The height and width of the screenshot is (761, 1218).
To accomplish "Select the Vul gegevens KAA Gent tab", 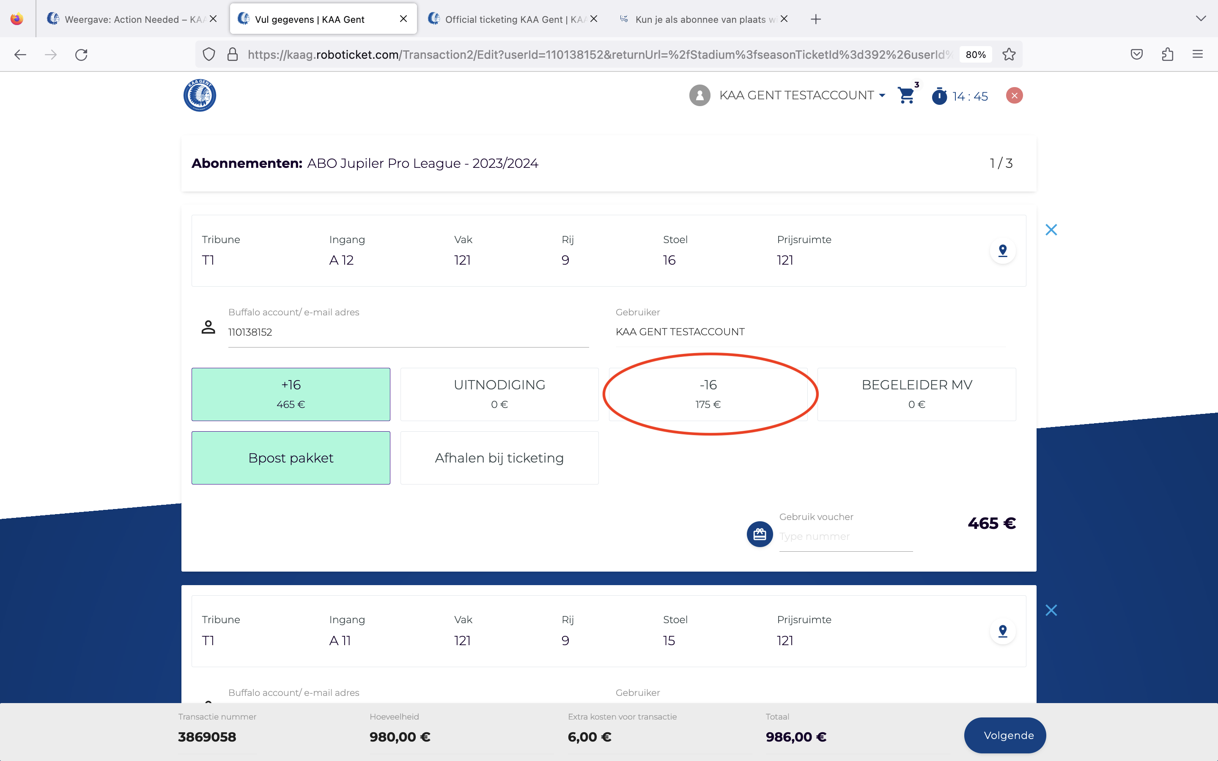I will (323, 19).
